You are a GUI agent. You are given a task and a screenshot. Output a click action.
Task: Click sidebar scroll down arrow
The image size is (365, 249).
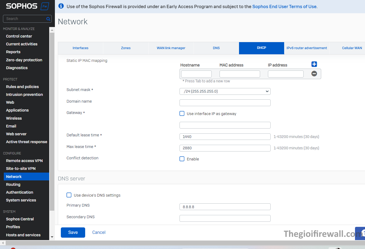pos(52,237)
